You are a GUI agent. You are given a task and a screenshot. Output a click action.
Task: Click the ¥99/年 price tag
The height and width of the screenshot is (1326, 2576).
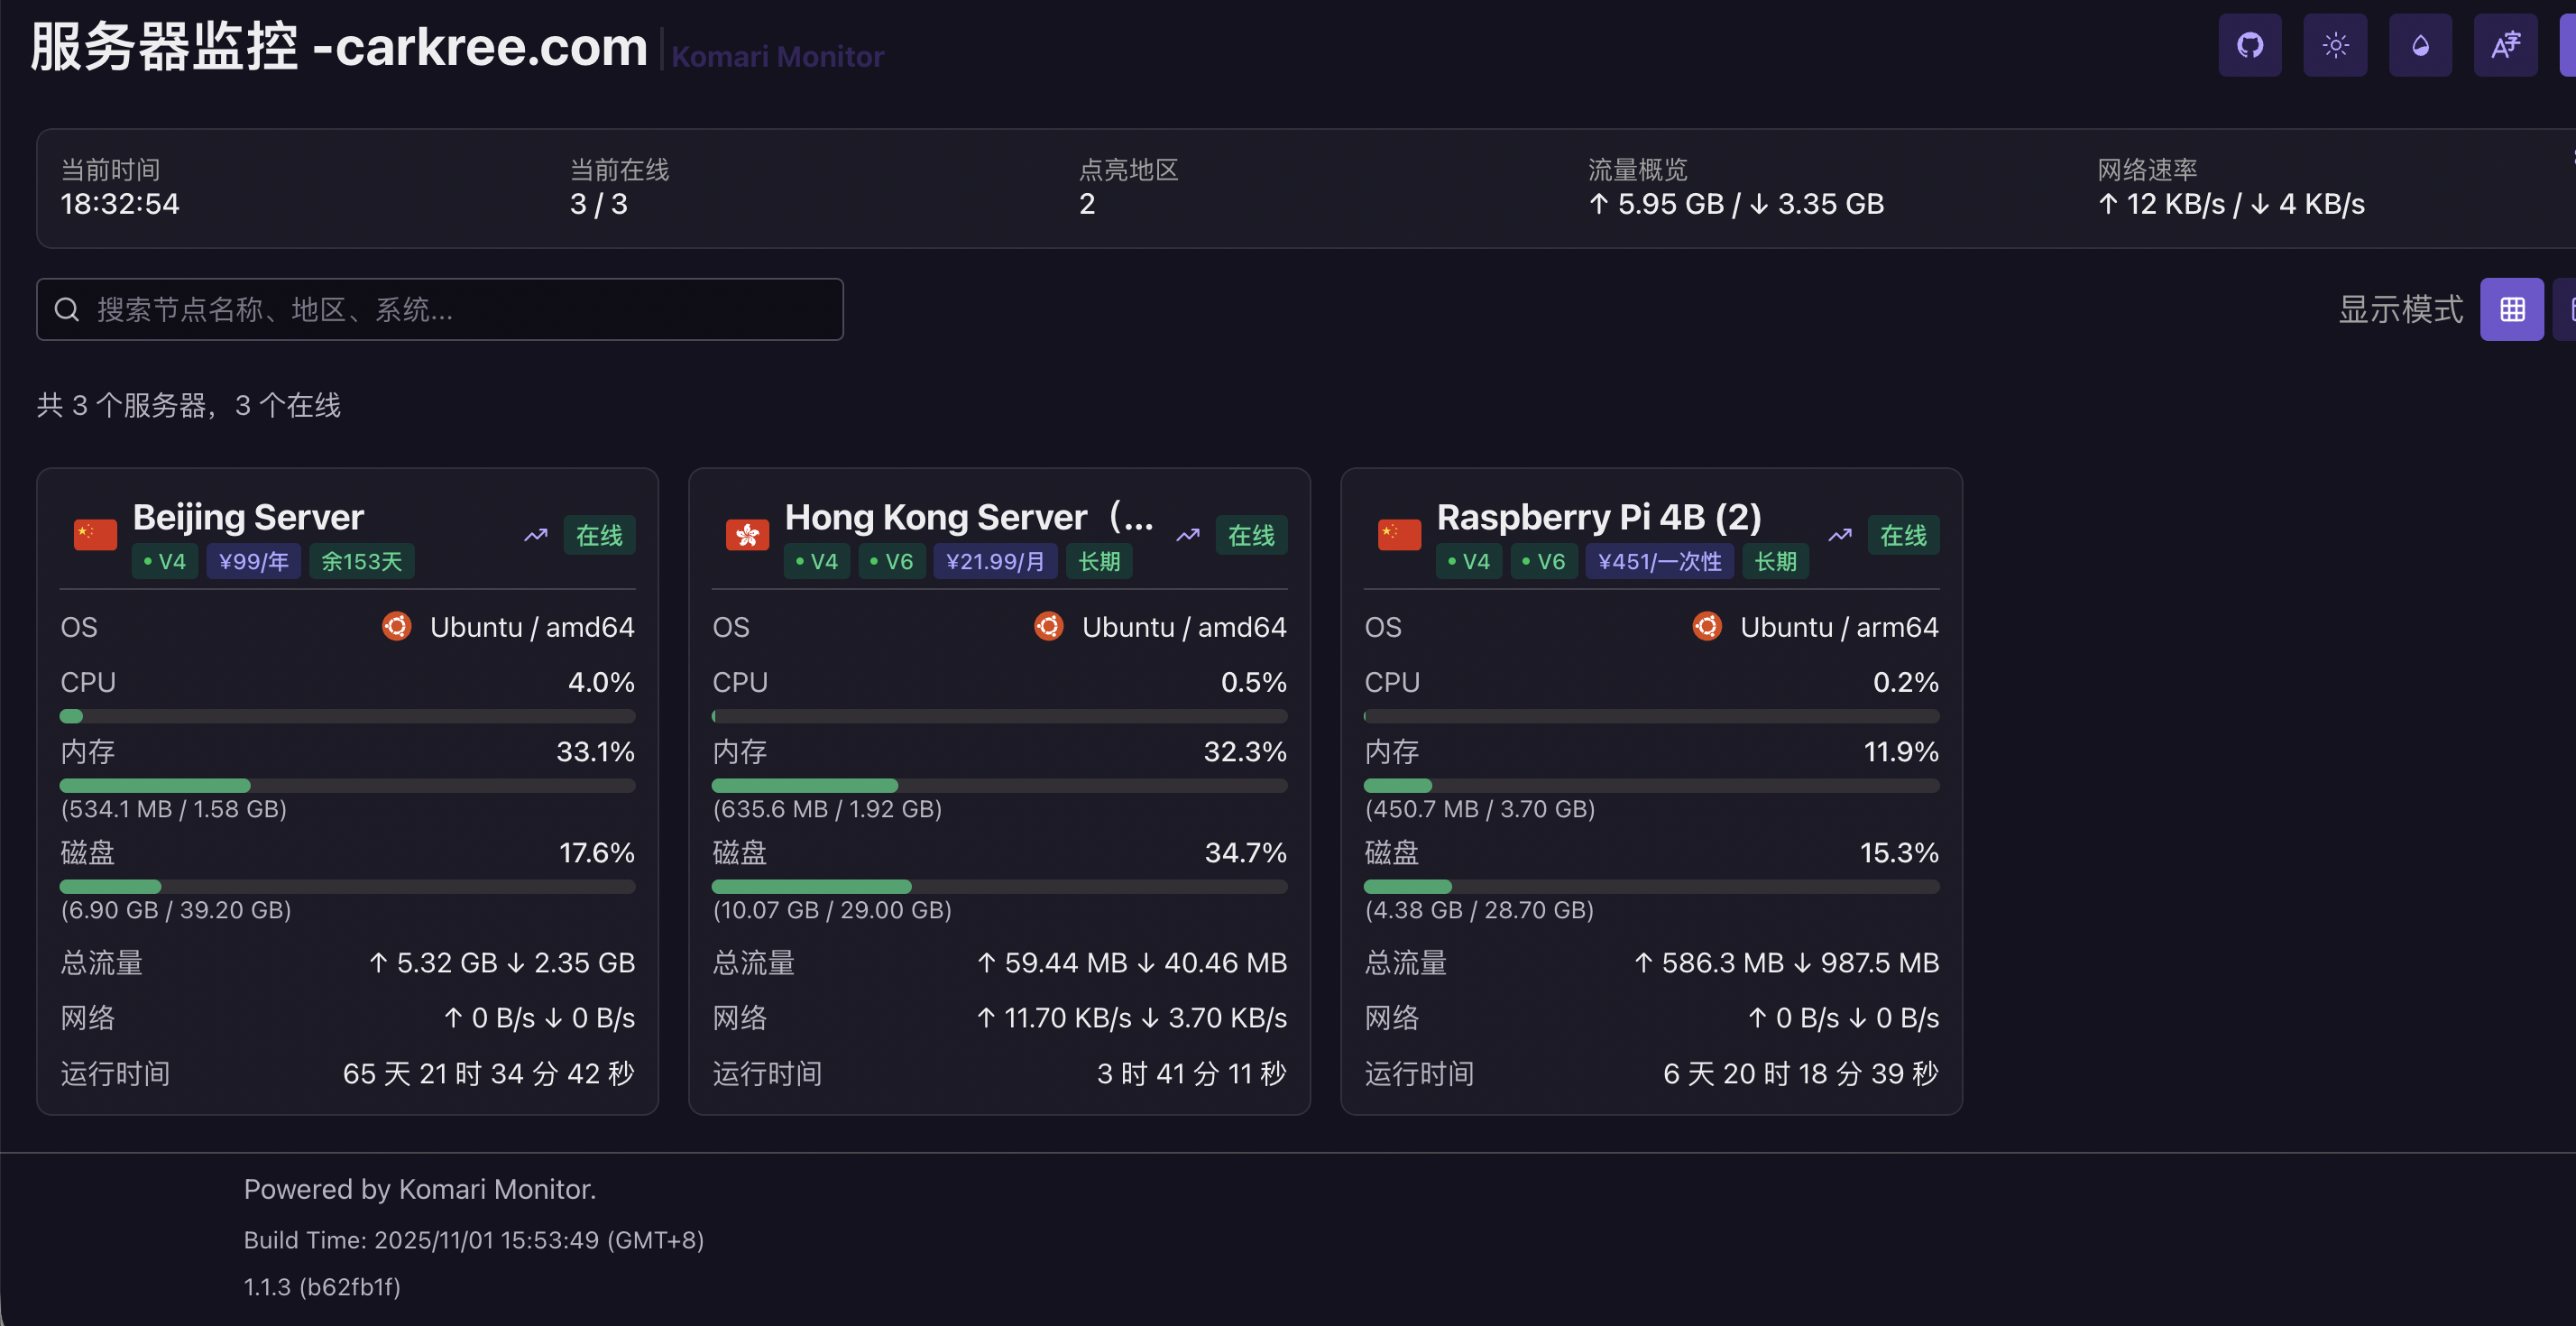pos(253,562)
